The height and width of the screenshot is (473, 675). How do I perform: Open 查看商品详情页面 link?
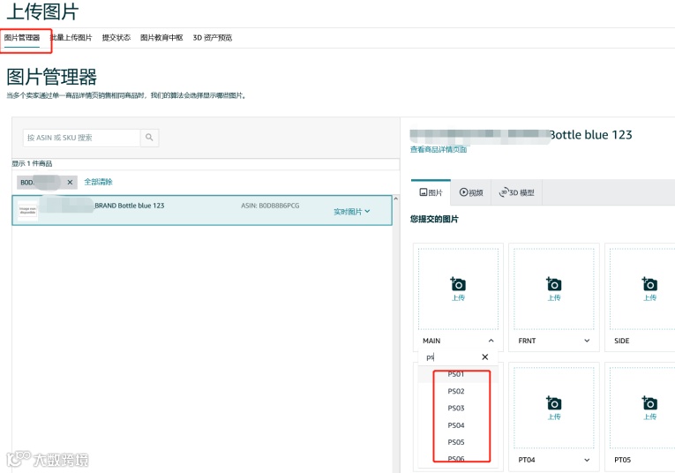(x=439, y=150)
